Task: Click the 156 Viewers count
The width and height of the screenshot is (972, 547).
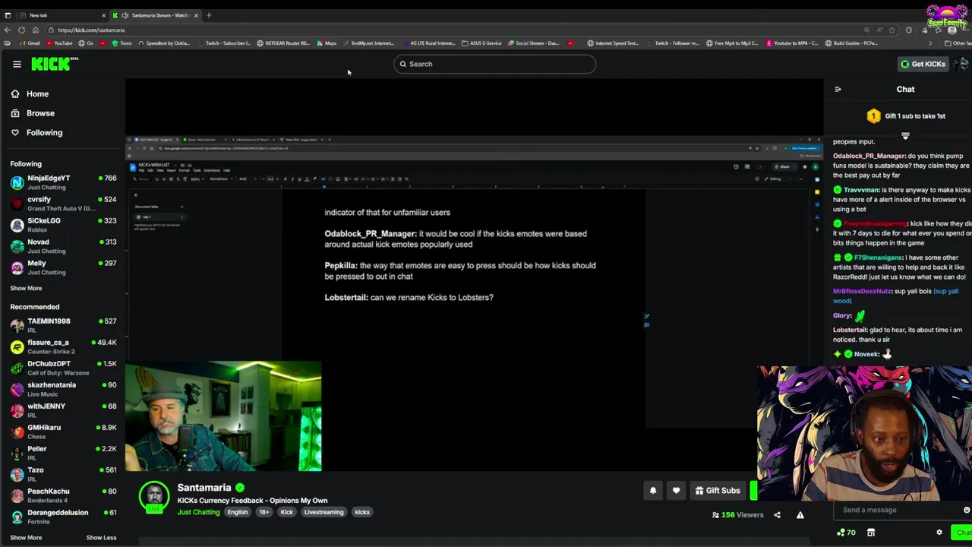Action: tap(737, 515)
